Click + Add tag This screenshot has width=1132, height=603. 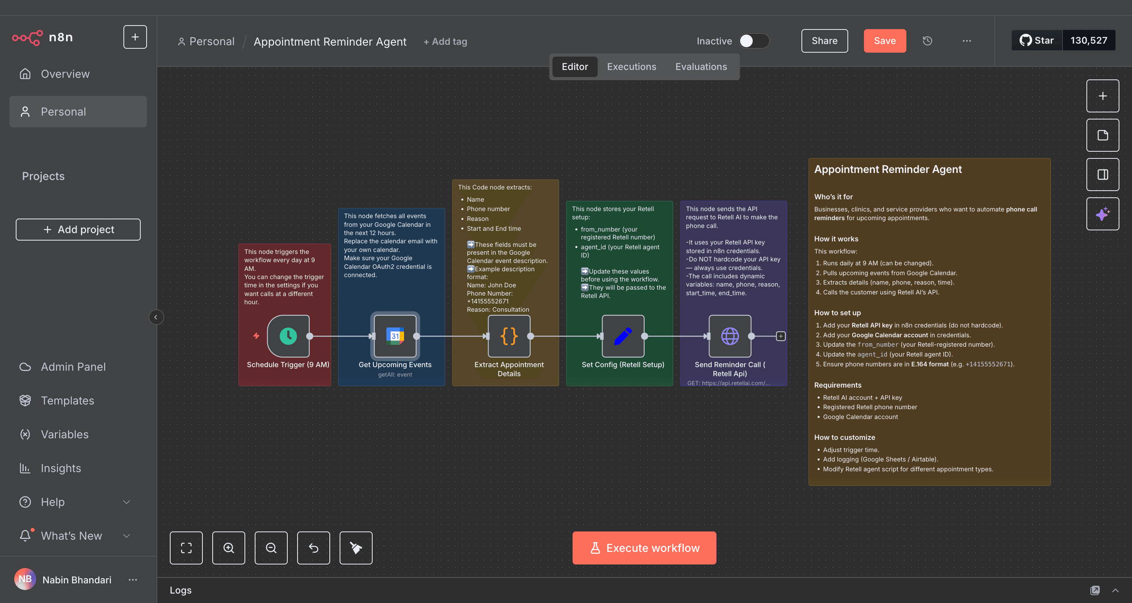click(x=445, y=41)
